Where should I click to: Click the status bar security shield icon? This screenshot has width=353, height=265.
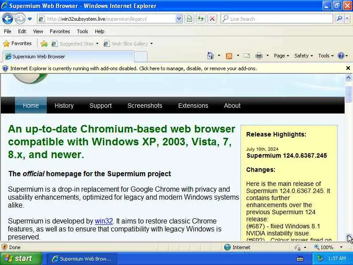click(x=4, y=247)
